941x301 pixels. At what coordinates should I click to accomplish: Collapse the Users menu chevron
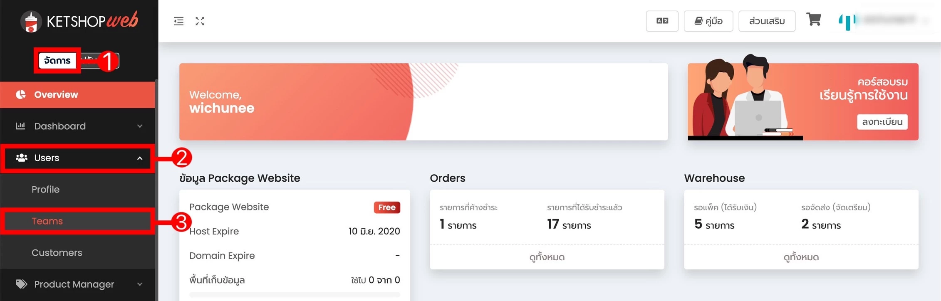point(140,158)
